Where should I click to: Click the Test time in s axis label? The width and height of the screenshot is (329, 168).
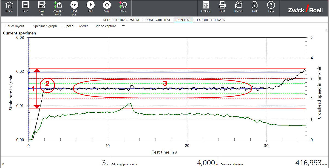click(164, 152)
